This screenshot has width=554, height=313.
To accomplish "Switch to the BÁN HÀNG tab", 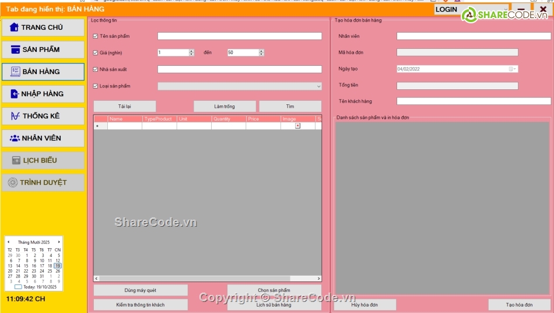I will (x=43, y=72).
